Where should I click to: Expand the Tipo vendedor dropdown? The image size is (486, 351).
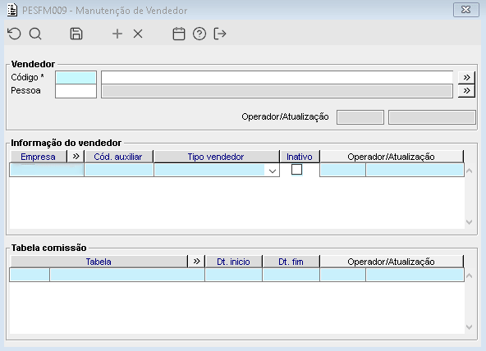(273, 171)
